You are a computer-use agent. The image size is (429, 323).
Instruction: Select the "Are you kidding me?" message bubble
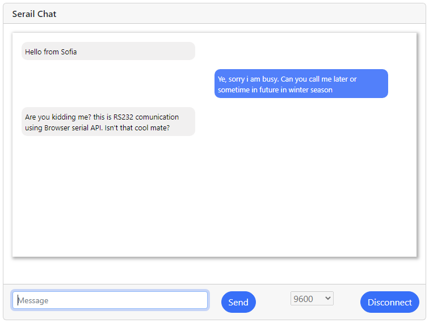(108, 122)
